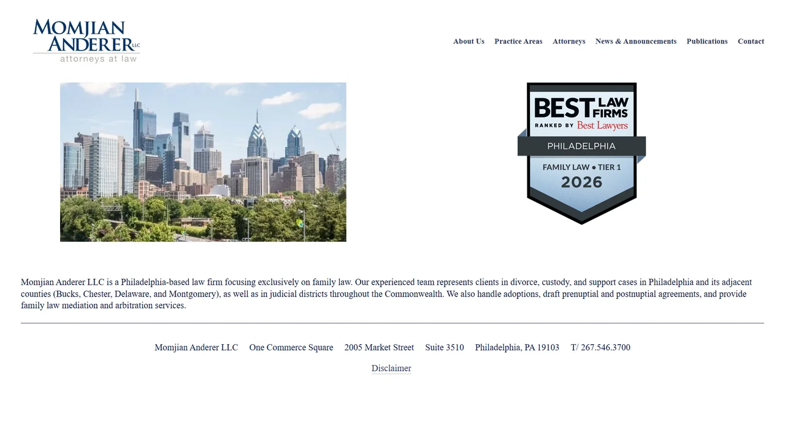Screen dimensions: 785x441
Task: Open the About Us menu
Action: 469,41
